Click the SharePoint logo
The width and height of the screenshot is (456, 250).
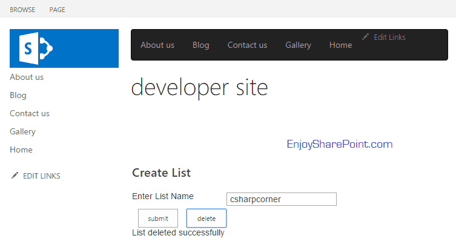point(64,48)
